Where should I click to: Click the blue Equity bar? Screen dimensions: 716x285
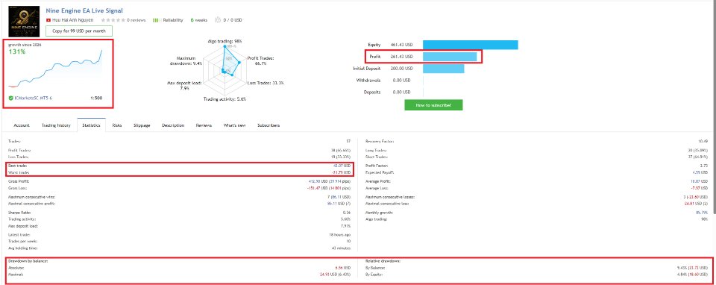click(x=471, y=45)
